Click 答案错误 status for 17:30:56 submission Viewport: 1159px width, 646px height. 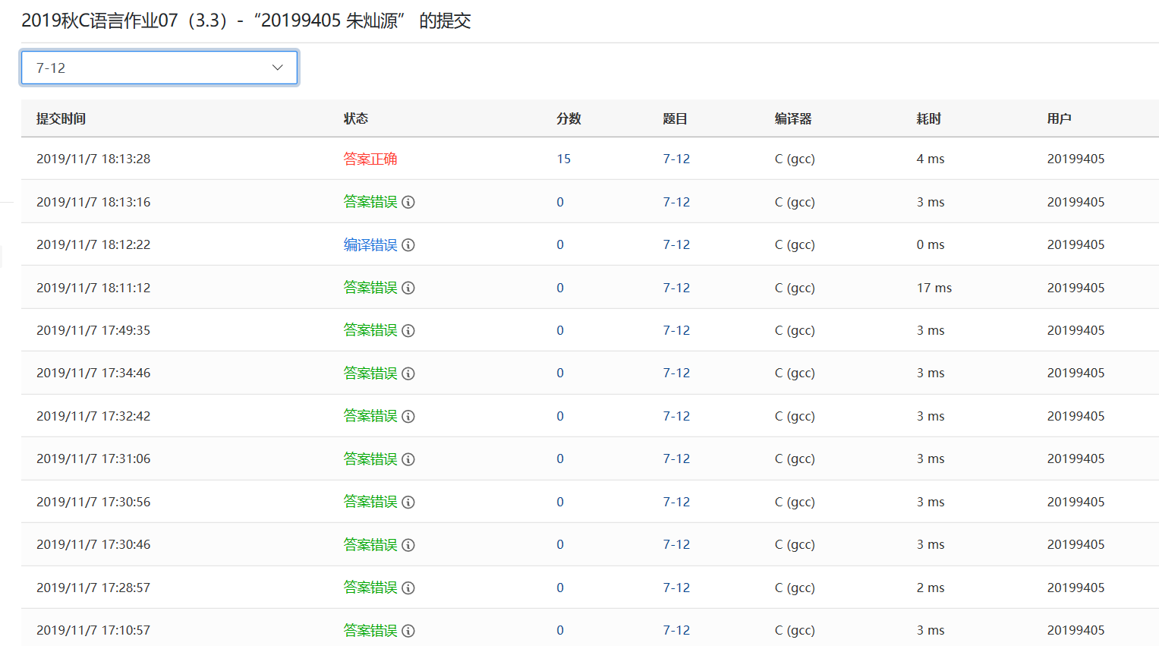[x=370, y=502]
